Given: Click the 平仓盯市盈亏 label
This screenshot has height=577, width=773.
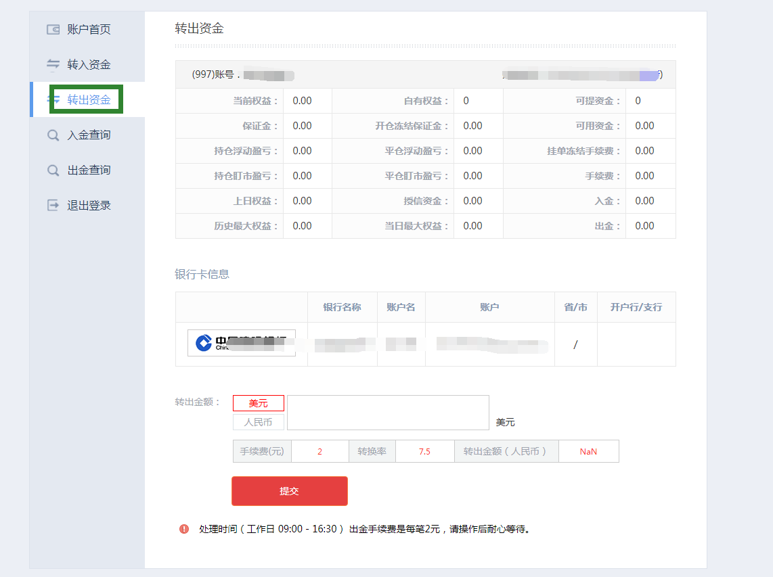Looking at the screenshot, I should 416,176.
